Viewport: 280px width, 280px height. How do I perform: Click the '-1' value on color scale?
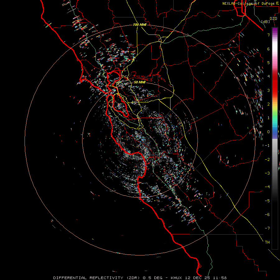267,146
